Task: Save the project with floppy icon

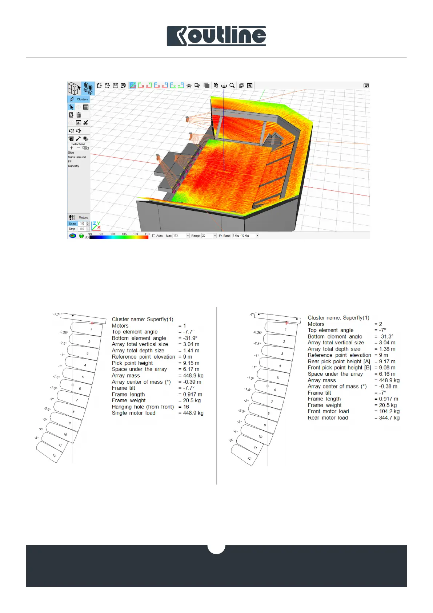Action: pyautogui.click(x=115, y=86)
